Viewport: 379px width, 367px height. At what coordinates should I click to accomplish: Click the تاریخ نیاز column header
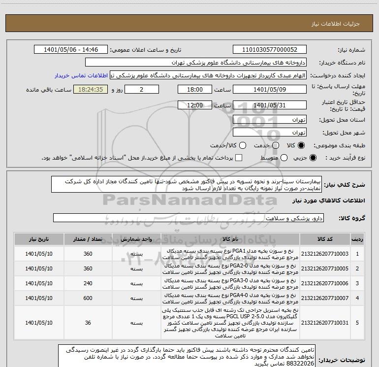[39, 239]
